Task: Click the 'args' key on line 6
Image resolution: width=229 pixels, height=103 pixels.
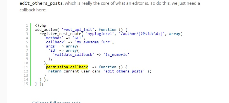Action: click(51, 46)
